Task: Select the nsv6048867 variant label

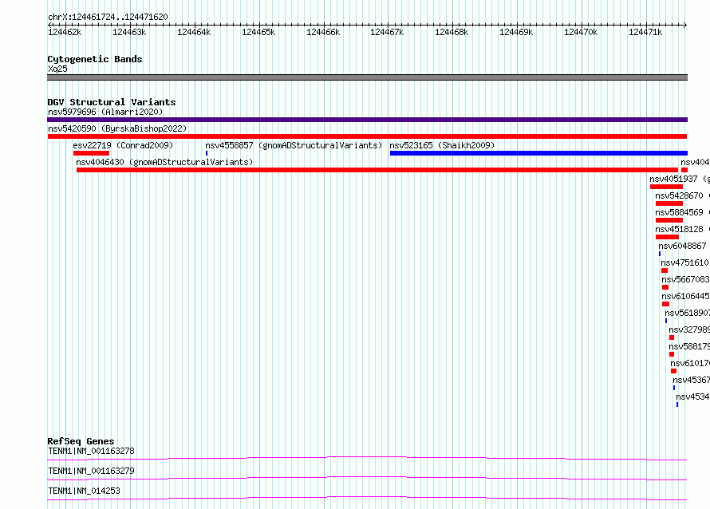Action: [682, 246]
